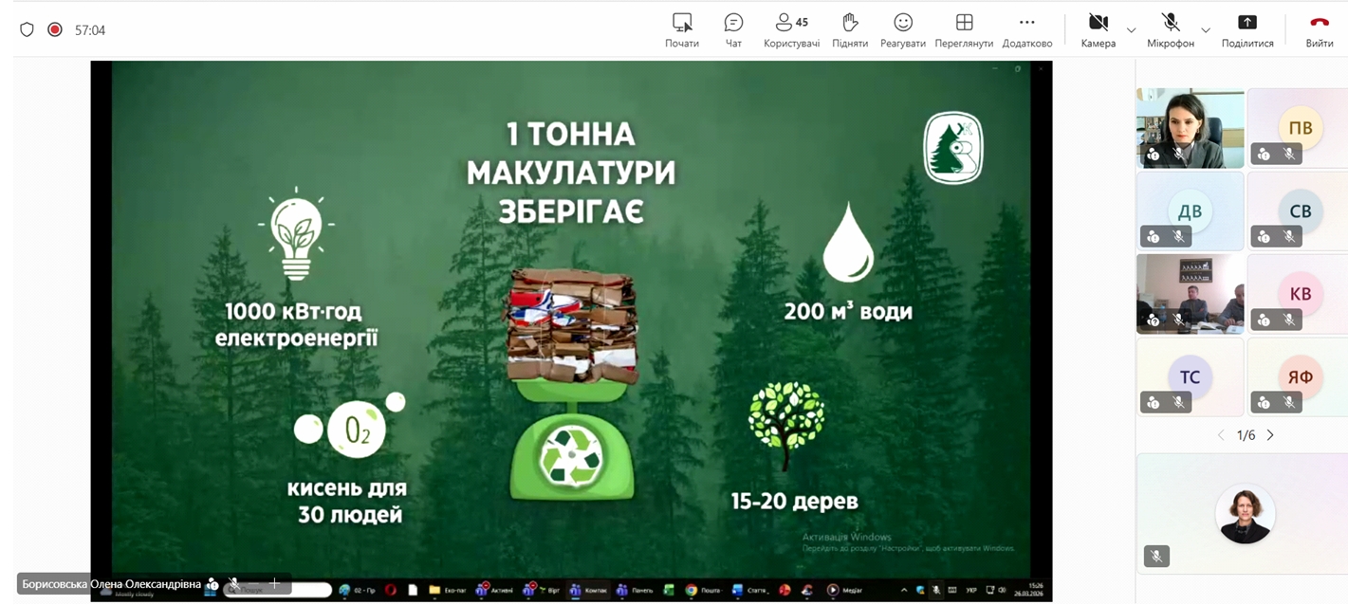1348x605 pixels.
Task: Click Opera icon in shared taskbar
Action: (390, 590)
